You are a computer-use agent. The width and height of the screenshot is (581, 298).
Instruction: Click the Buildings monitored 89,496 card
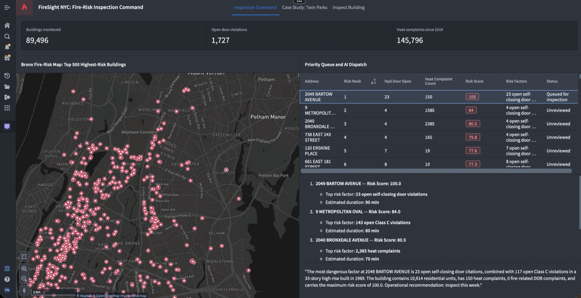click(114, 36)
